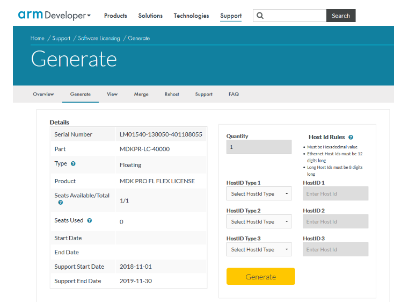This screenshot has height=302, width=394.
Task: Open Support menu in top navigation
Action: click(x=231, y=16)
